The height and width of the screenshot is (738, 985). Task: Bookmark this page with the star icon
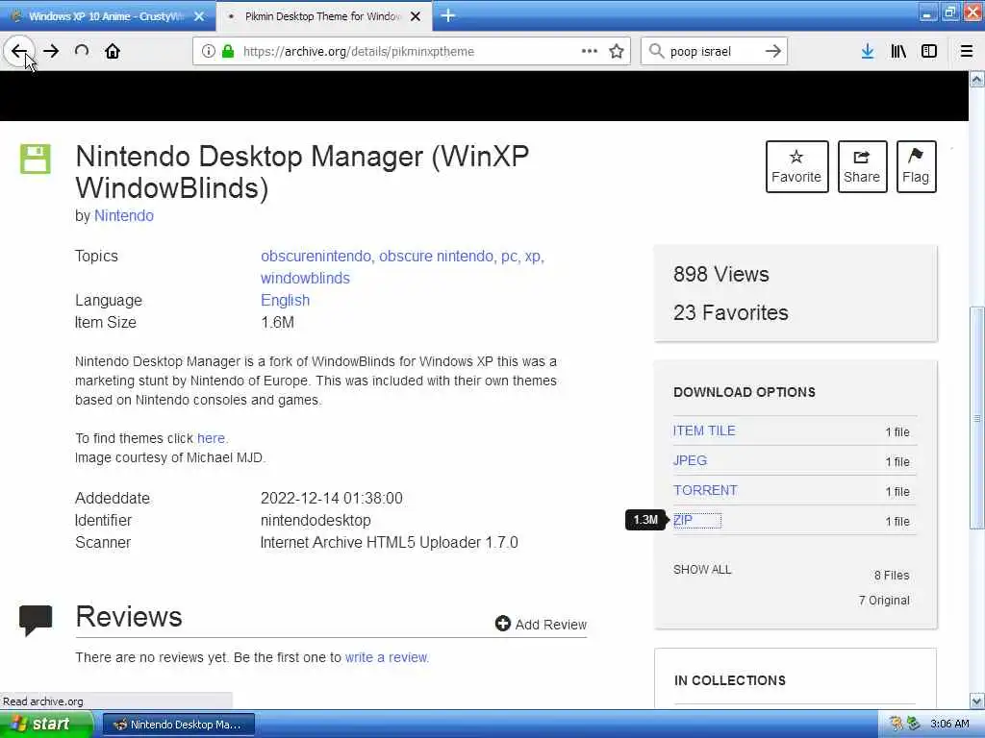pyautogui.click(x=617, y=52)
